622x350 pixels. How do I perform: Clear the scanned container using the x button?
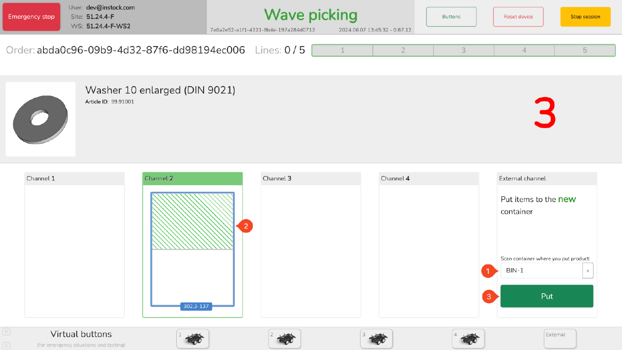pyautogui.click(x=588, y=270)
